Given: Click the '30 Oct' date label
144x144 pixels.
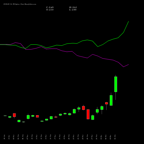Looking at the screenshot, I should click(x=4, y=137).
